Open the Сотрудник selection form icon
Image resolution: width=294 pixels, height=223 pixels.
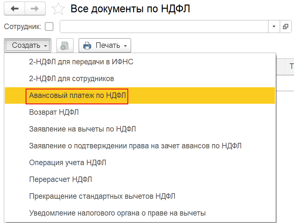pos(286,27)
